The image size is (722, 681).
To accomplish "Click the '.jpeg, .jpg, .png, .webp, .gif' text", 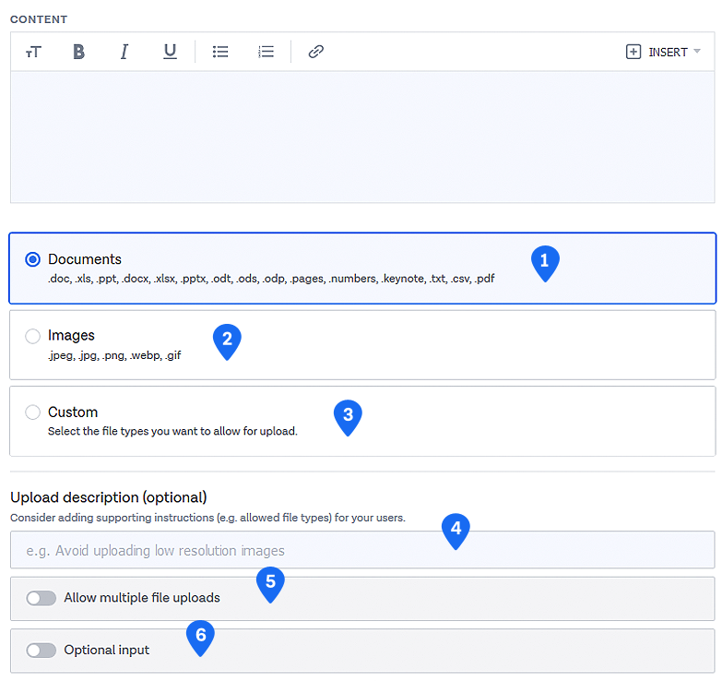I will tap(114, 355).
